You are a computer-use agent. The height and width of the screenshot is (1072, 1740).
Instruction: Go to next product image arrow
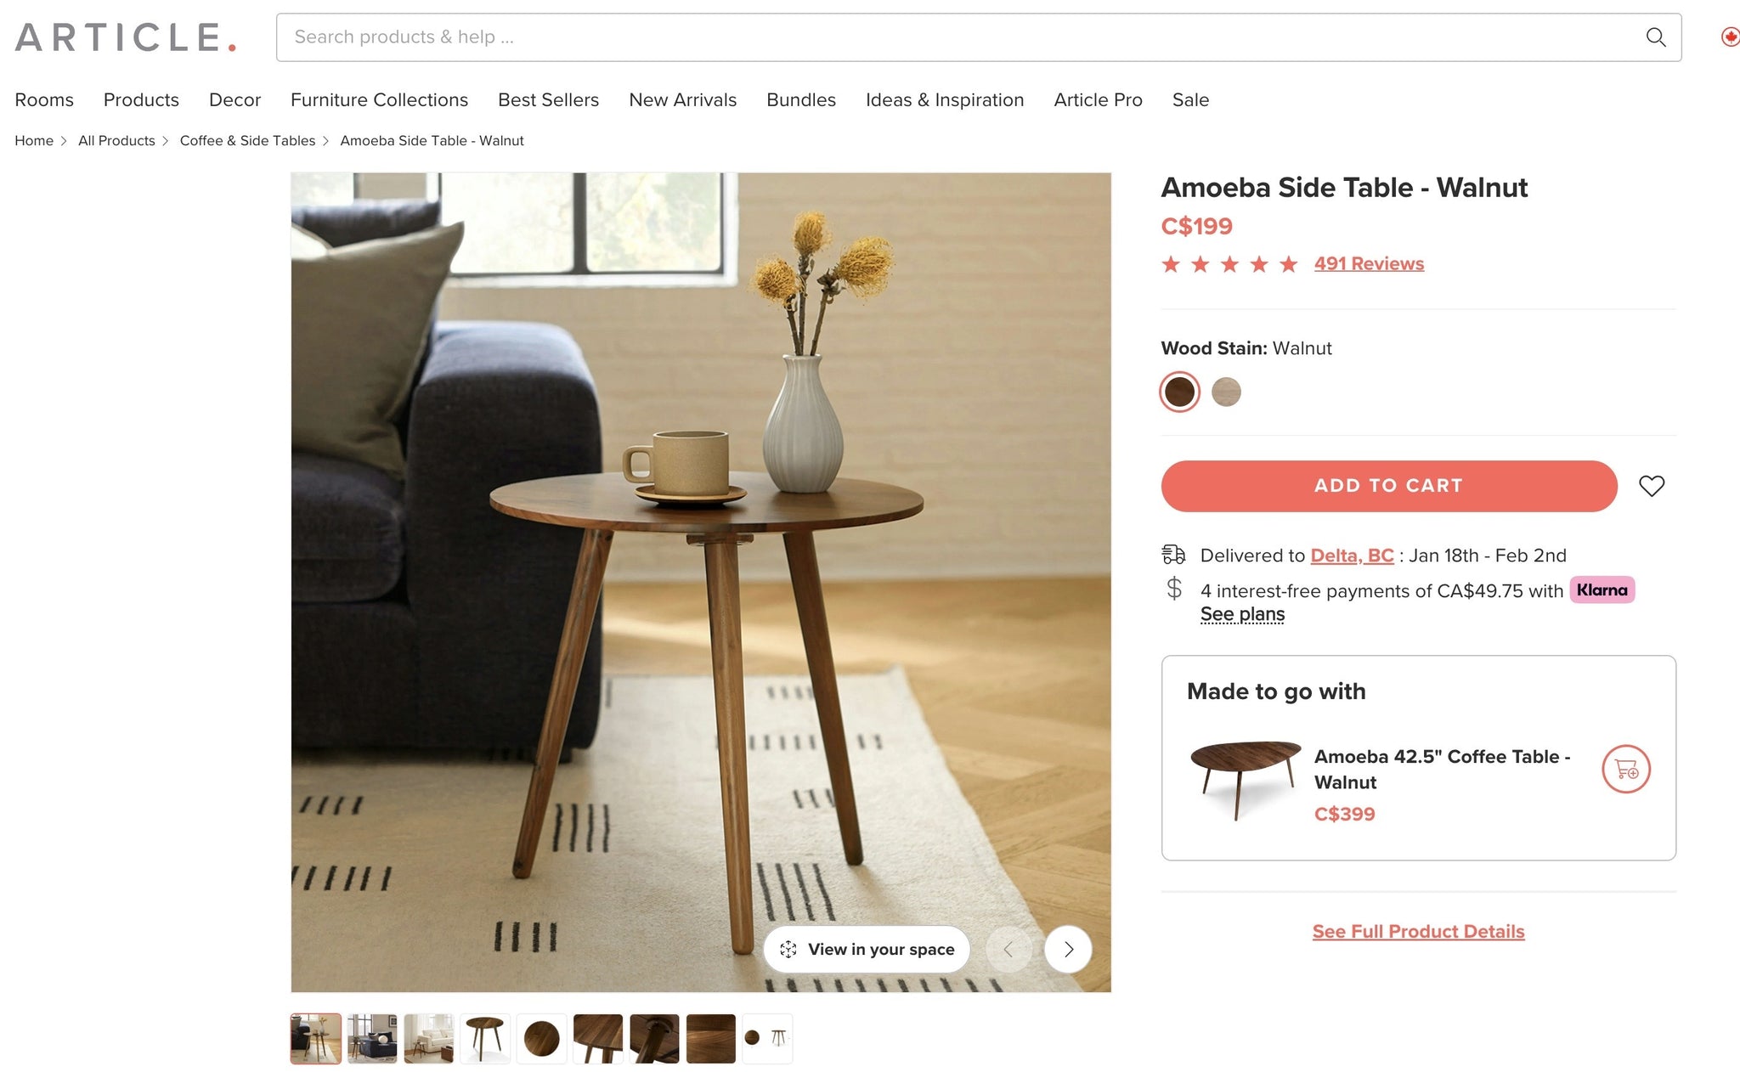(1068, 949)
